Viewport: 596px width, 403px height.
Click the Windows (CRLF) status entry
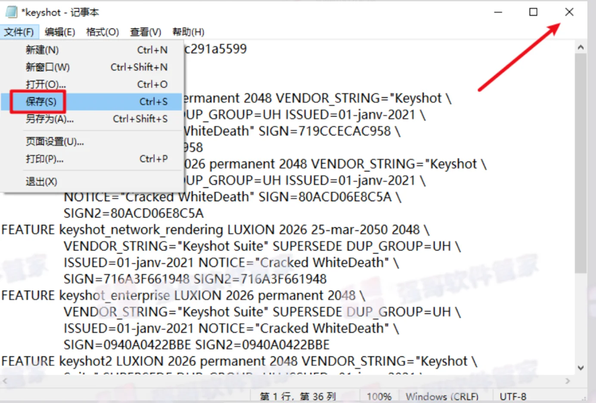(442, 396)
